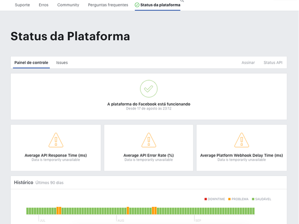Click the JUL timeline marker
This screenshot has width=299, height=224.
click(43, 220)
